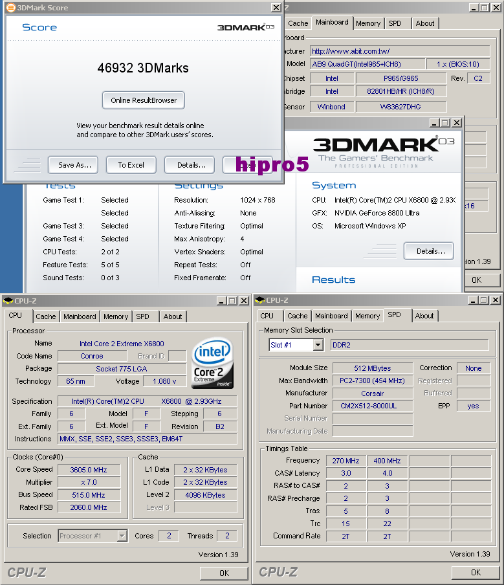Open About tab in top-right CPU-Z window
This screenshot has height=585, width=504.
click(x=425, y=23)
